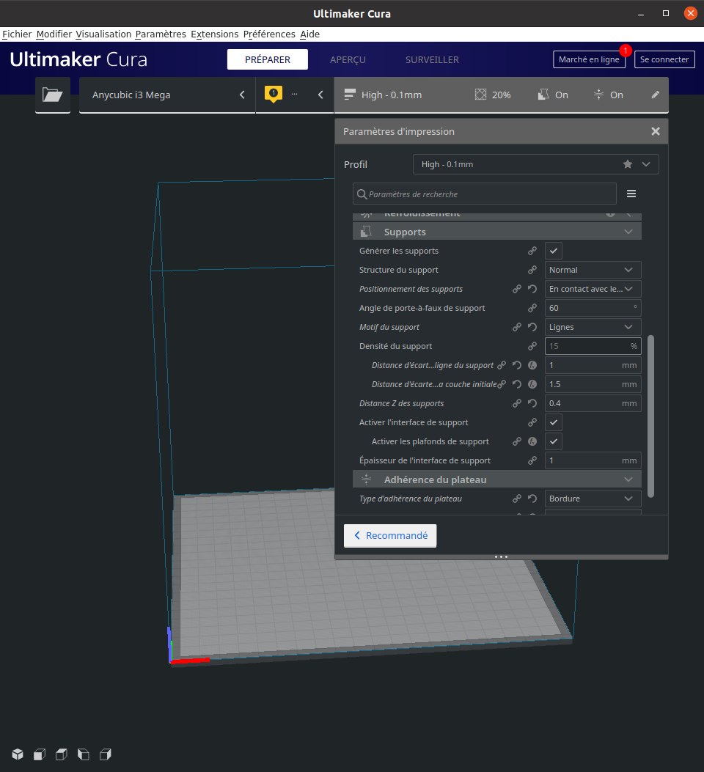704x772 pixels.
Task: Select the 3D perspective view cube icon
Action: coord(18,754)
